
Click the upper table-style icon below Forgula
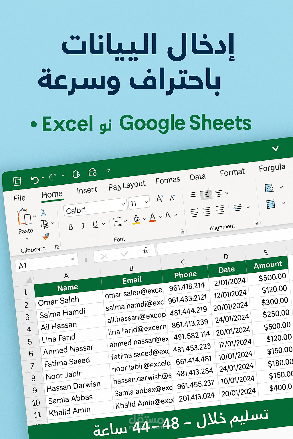[270, 188]
